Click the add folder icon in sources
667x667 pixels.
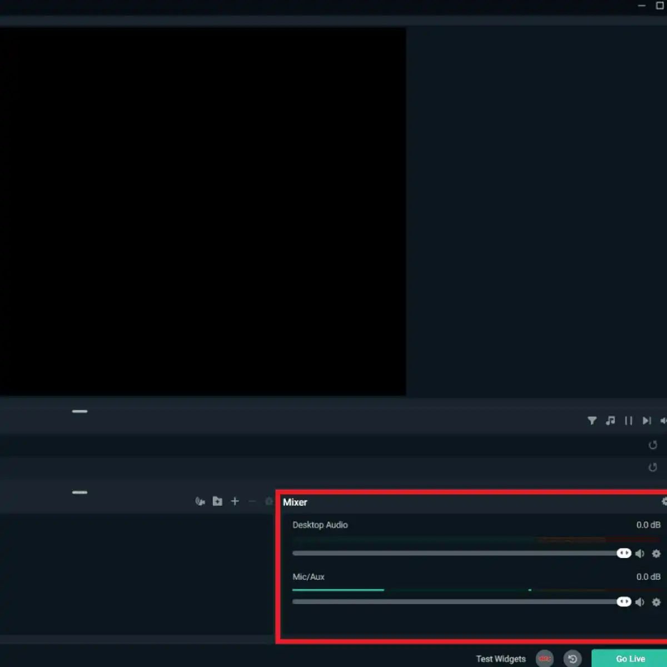pyautogui.click(x=217, y=501)
